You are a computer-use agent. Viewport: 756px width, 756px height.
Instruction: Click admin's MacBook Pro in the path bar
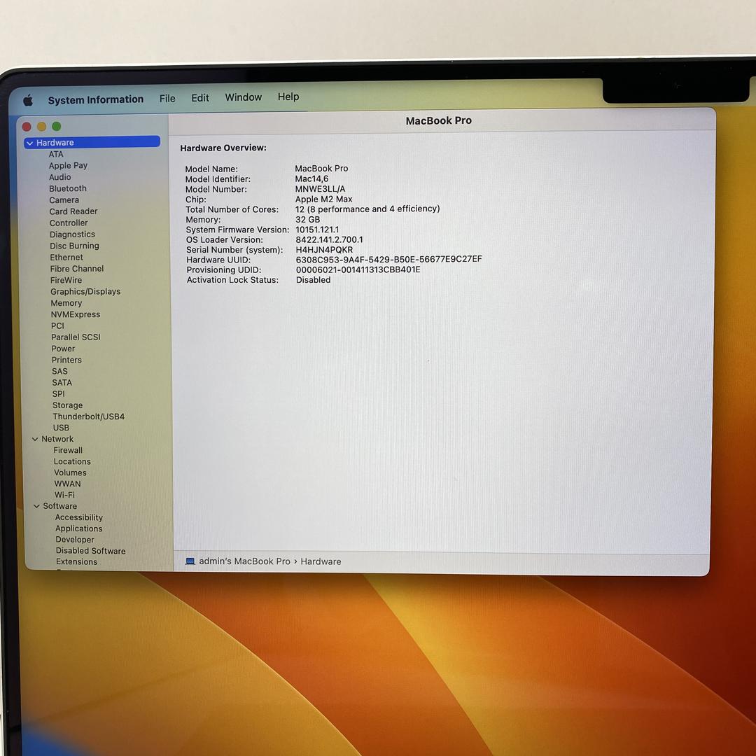coord(244,561)
